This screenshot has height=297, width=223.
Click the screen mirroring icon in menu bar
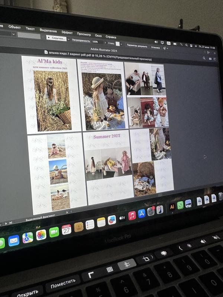coord(162,42)
